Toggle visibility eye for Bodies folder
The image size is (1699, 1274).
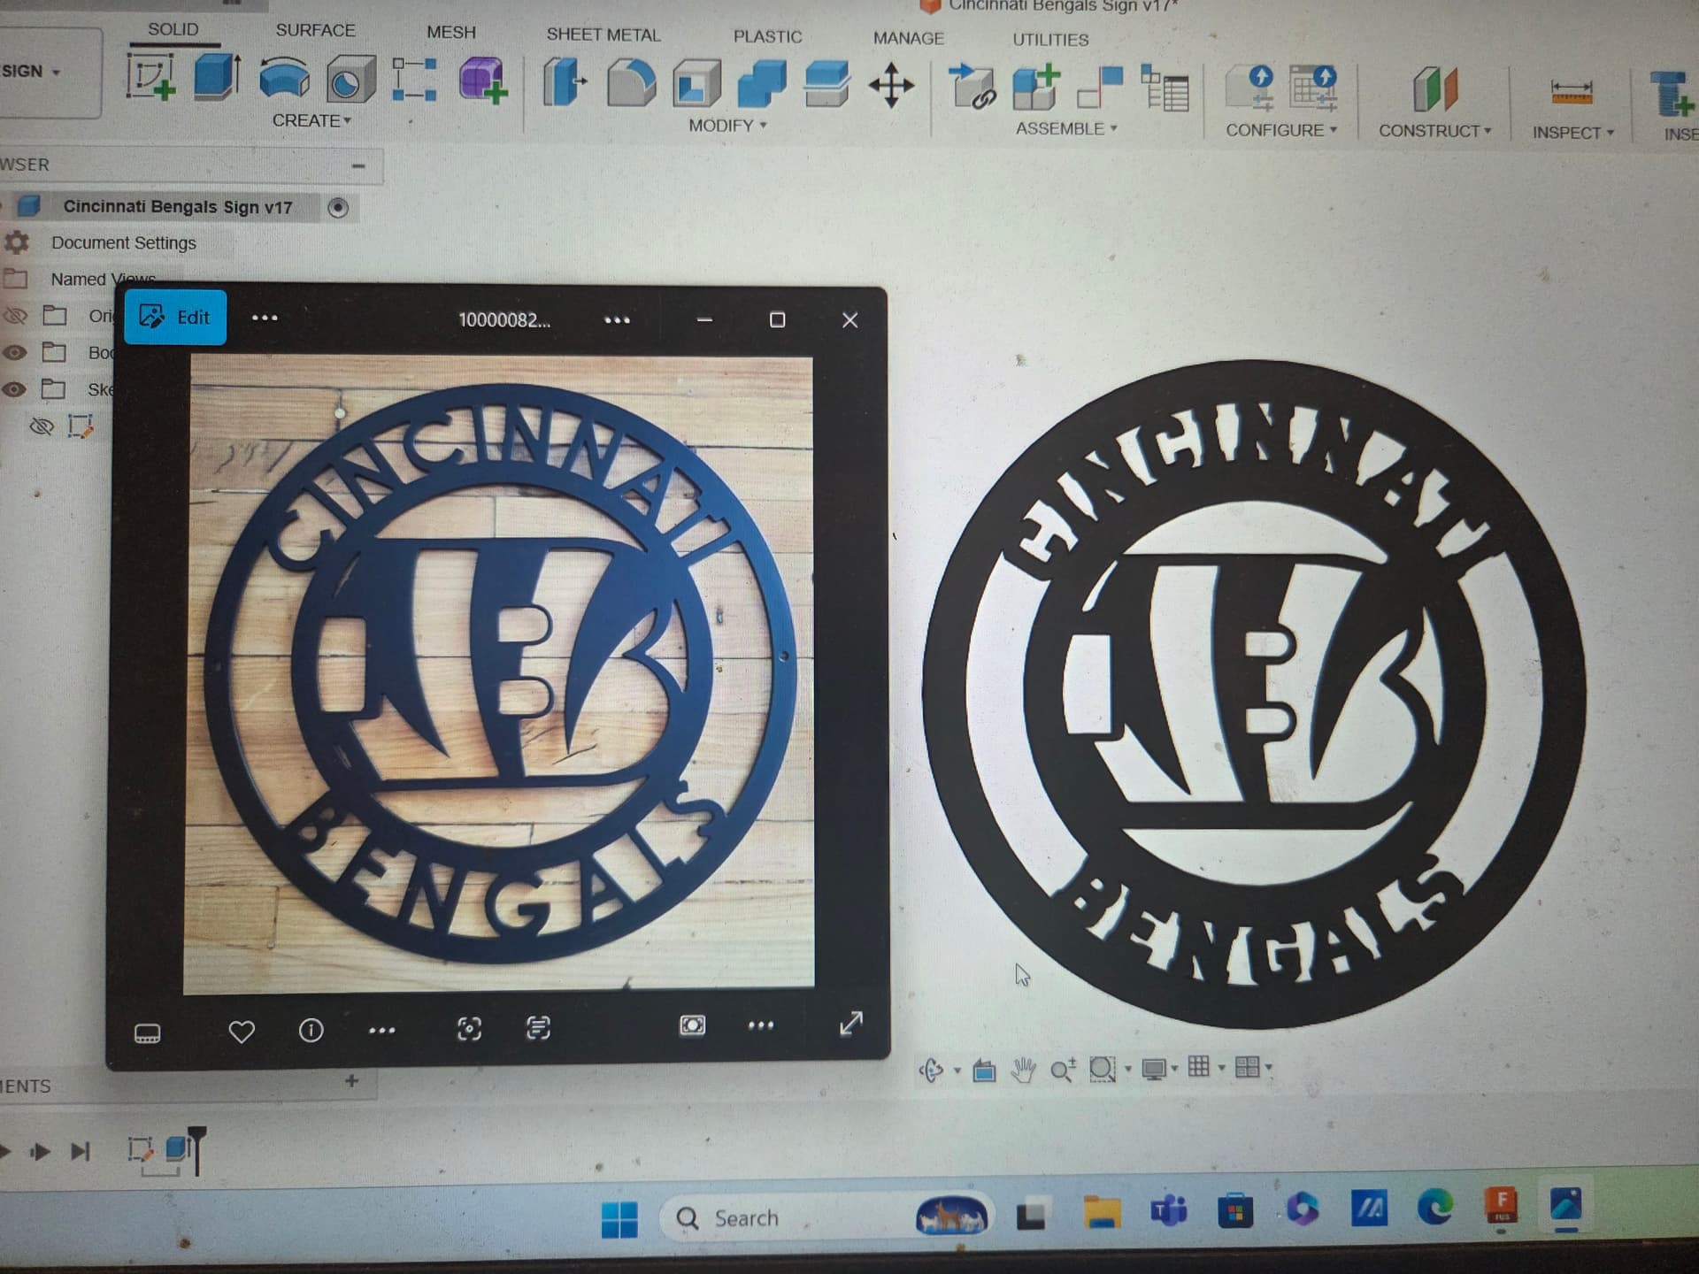14,352
